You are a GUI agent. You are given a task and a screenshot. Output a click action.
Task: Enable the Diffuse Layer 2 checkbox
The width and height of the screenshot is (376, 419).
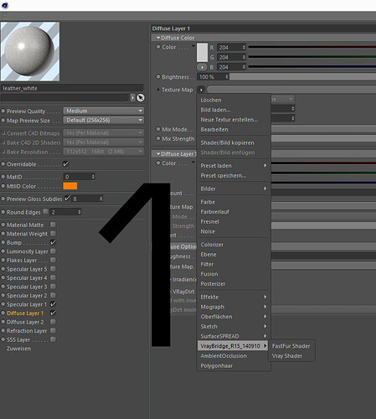tap(53, 322)
